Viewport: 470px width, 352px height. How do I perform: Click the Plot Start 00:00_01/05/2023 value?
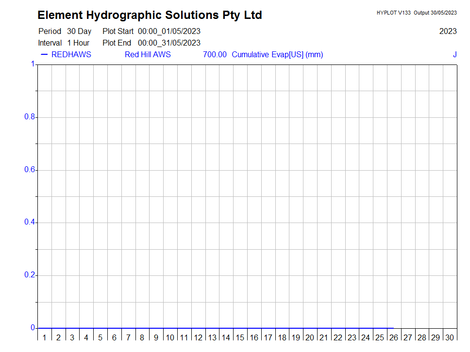(x=169, y=31)
